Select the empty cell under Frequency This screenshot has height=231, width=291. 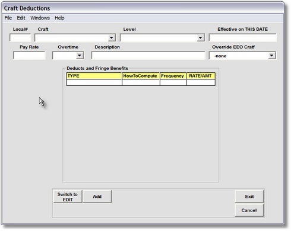[173, 82]
